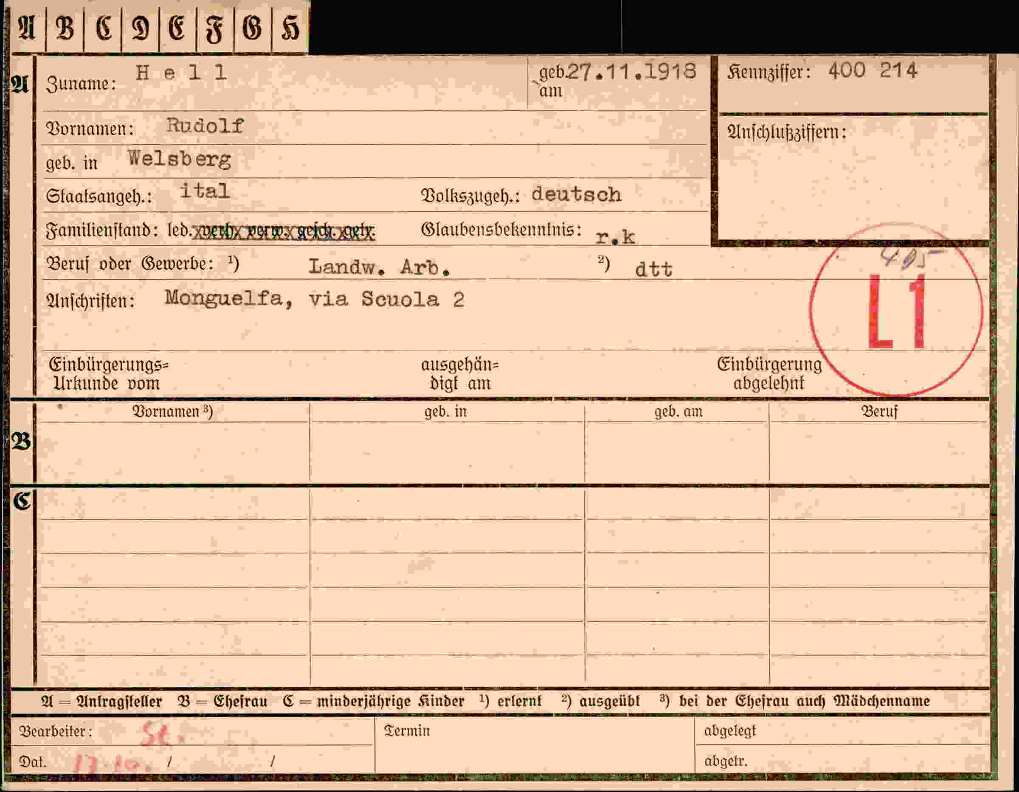Click the index tab letter A
Screen dimensions: 1019x792
coord(27,27)
